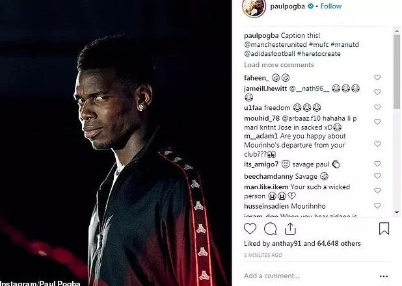
Task: Click the Follow link beside paulpogba
Action: pos(330,6)
